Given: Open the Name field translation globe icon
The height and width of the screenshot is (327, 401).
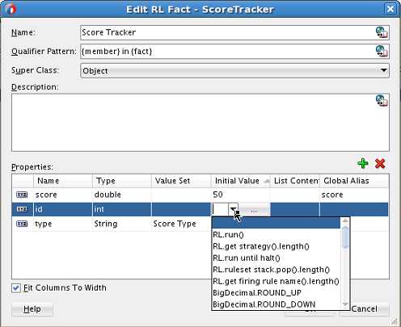Looking at the screenshot, I should (382, 32).
